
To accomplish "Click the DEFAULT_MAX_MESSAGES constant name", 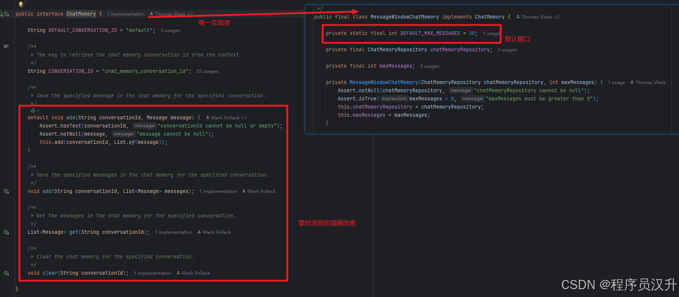I will (x=430, y=33).
